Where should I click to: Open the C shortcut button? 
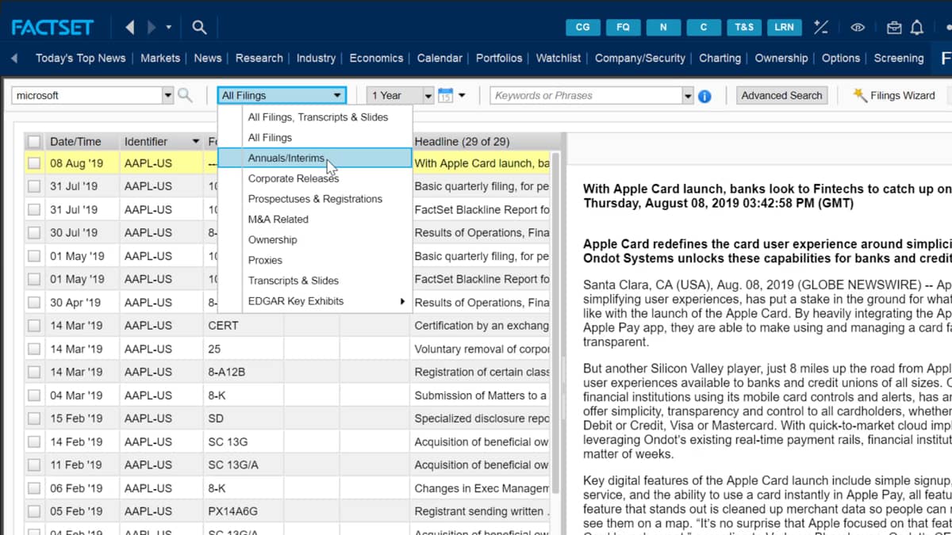point(703,27)
